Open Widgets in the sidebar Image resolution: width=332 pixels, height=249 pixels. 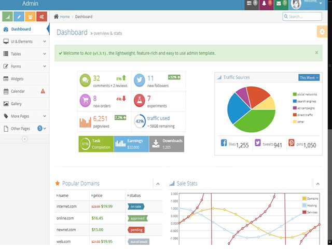24,79
